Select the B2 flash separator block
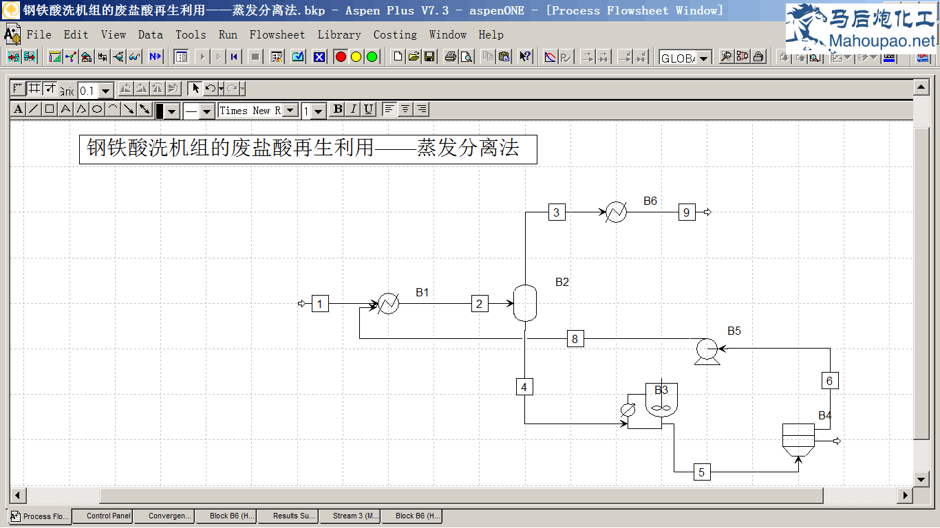The height and width of the screenshot is (528, 940). [524, 302]
